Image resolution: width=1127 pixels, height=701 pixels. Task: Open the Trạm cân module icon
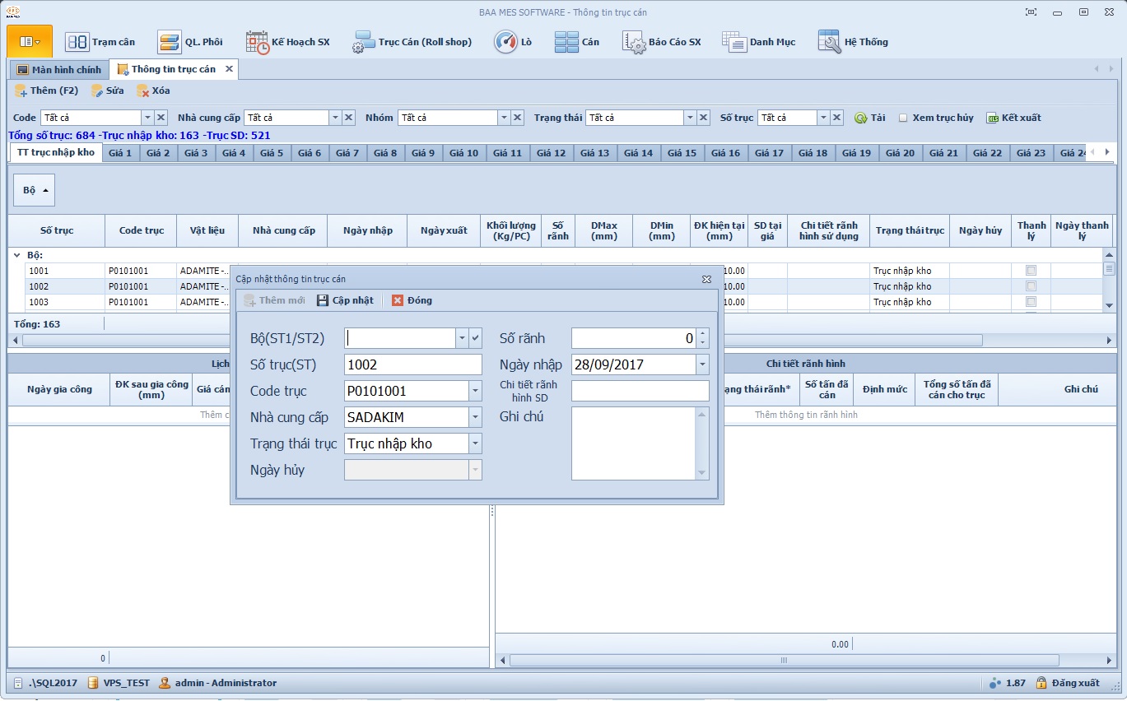(x=77, y=42)
